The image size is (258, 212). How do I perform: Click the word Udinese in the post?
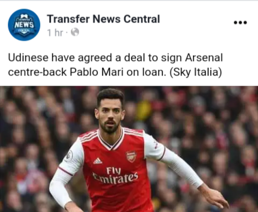click(28, 58)
